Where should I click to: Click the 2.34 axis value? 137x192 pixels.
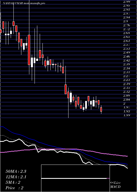126,68
